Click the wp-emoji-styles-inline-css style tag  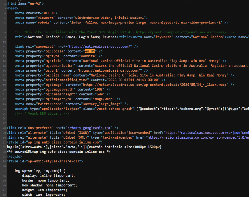[45, 161]
